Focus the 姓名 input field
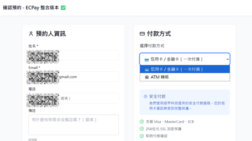This screenshot has width=252, height=141. pos(74,55)
